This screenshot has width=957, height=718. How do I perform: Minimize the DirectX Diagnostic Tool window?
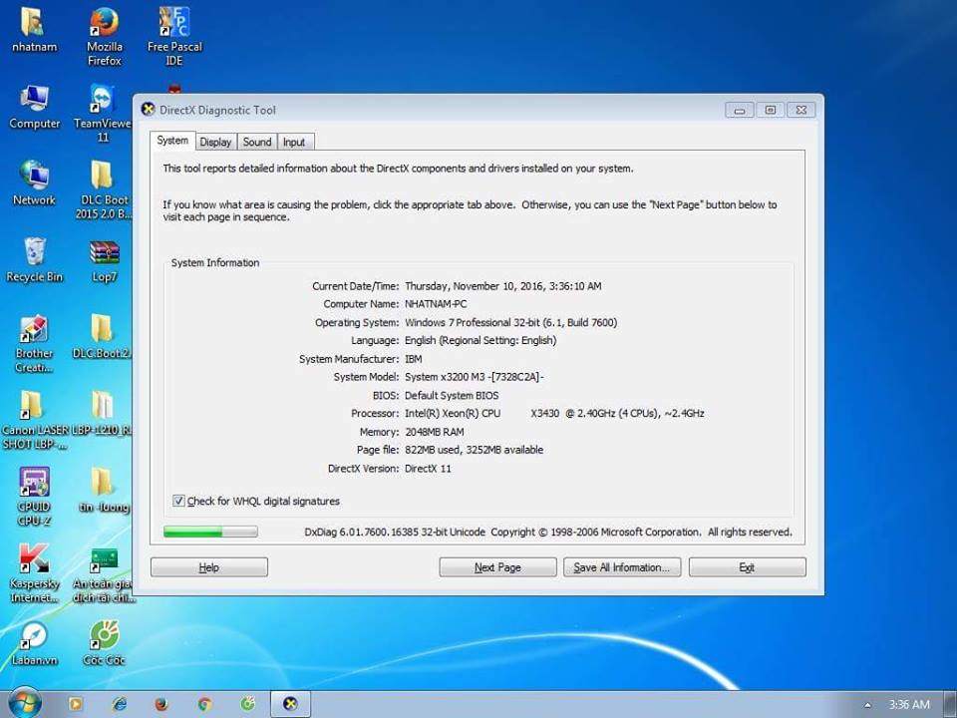click(740, 110)
